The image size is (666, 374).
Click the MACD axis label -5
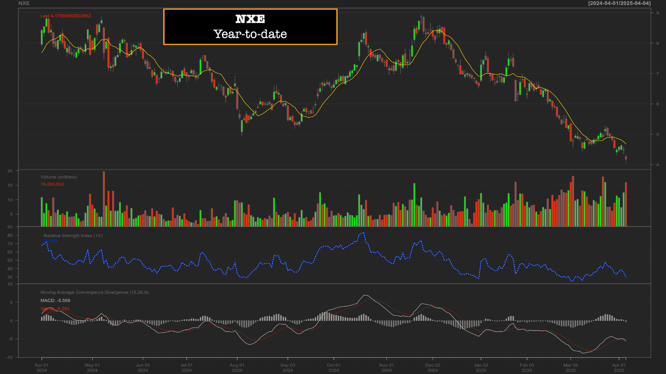coord(10,339)
